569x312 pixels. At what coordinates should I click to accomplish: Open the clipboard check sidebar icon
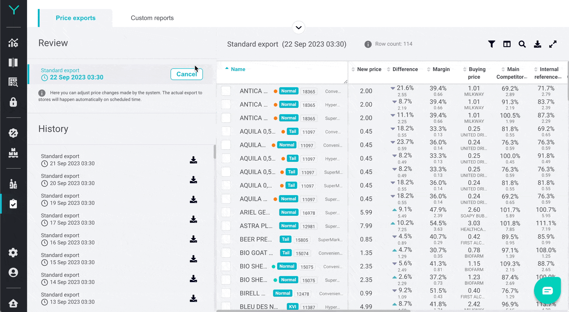tap(13, 204)
